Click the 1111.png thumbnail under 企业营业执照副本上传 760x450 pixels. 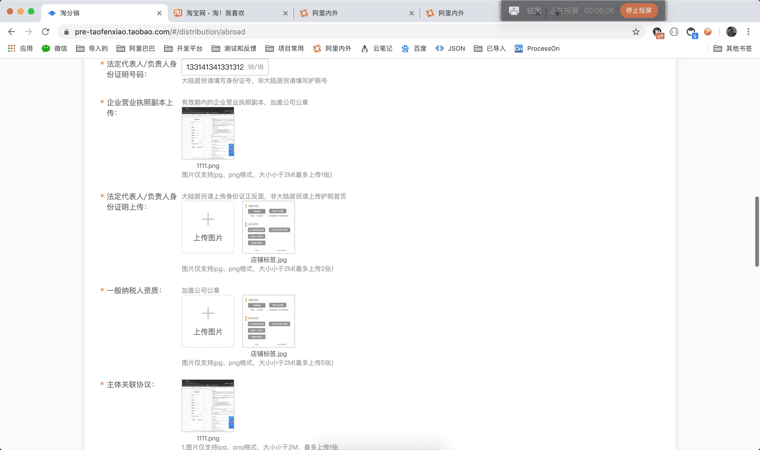[208, 133]
